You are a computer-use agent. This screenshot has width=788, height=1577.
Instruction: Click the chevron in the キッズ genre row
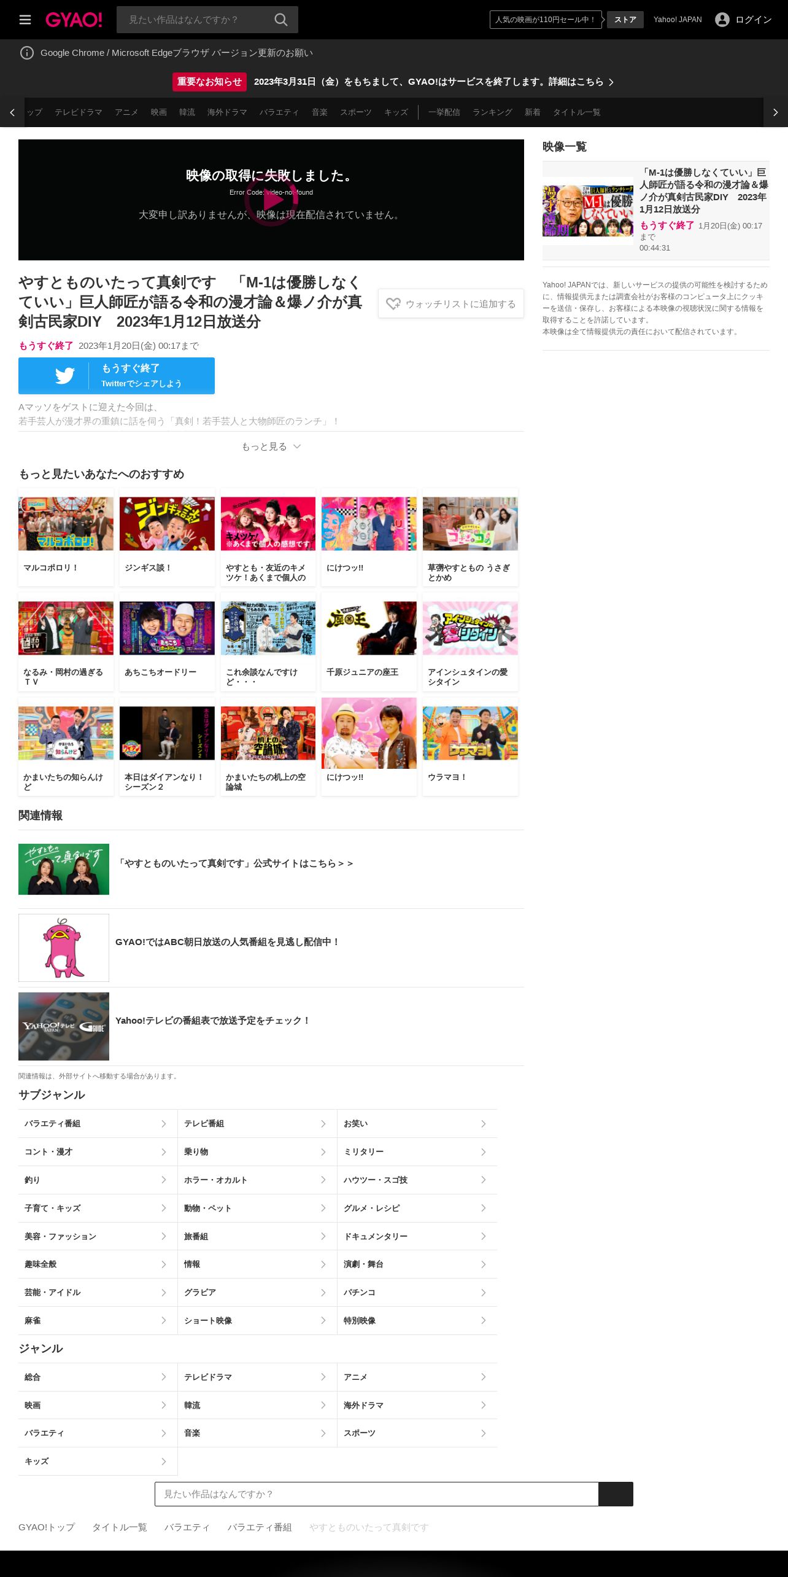pos(164,1461)
